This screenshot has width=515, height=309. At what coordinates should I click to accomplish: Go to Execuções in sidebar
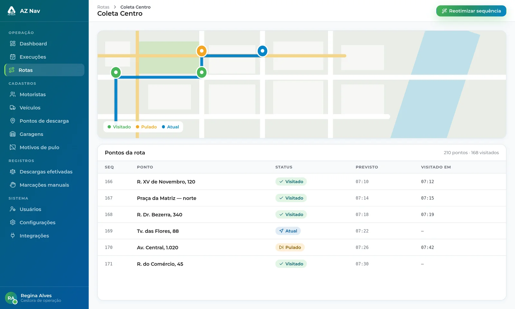coord(44,57)
